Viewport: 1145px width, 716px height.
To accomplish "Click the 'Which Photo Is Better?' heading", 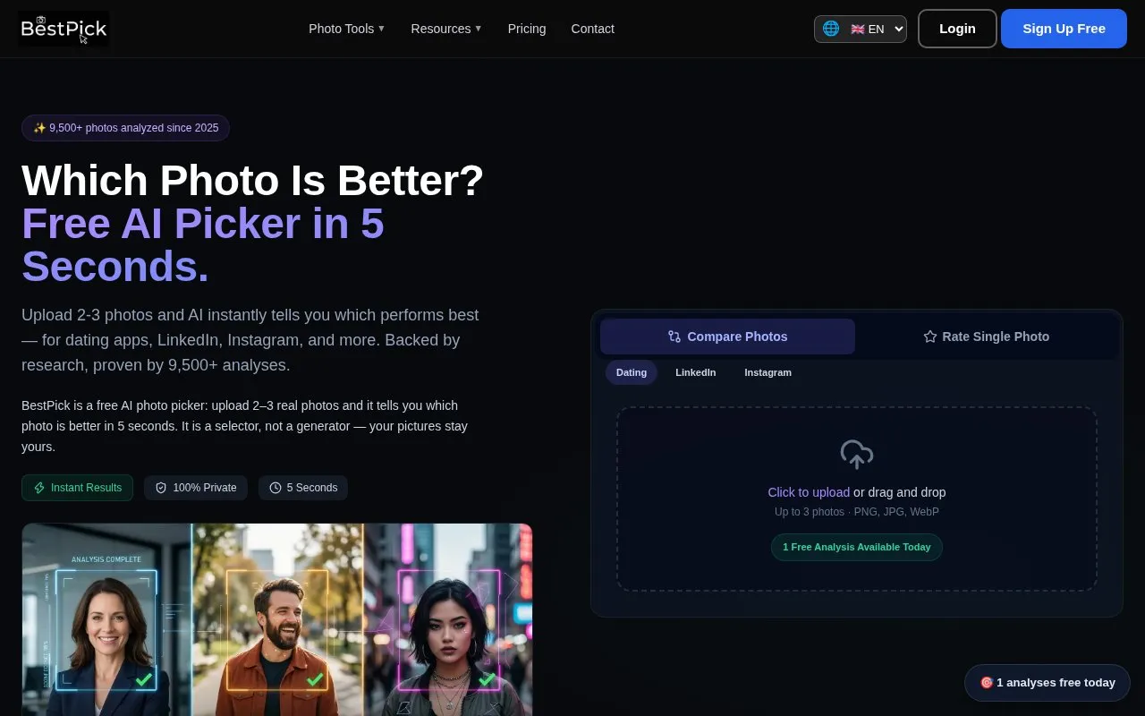I will tap(252, 181).
